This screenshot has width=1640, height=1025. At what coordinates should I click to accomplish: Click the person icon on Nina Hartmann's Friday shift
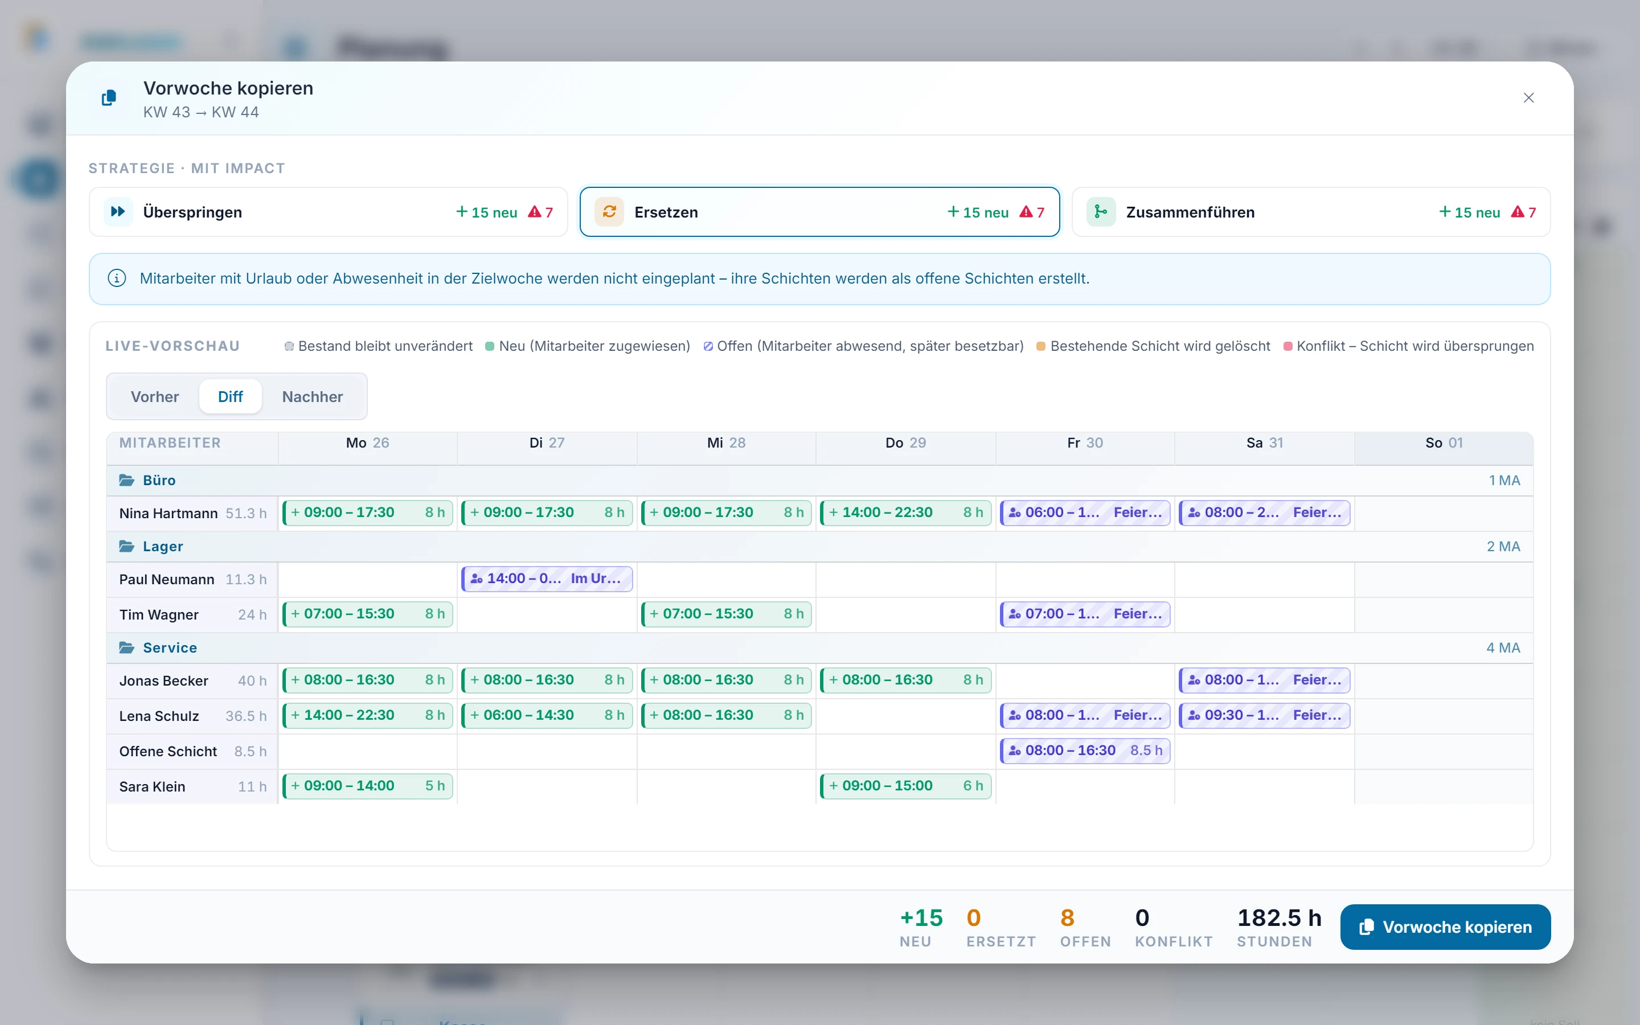pos(1014,512)
